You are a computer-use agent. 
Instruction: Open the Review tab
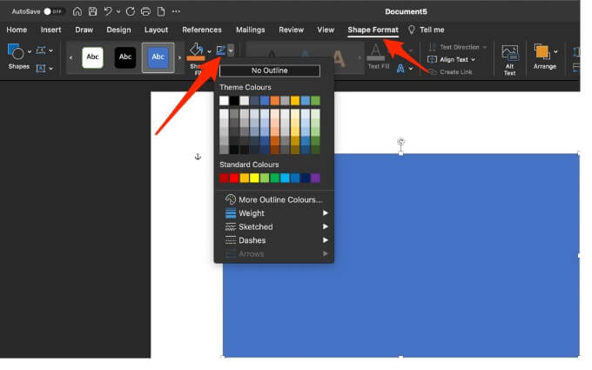point(291,30)
